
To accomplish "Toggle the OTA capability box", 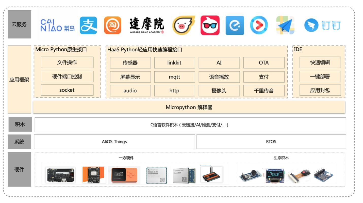I will coord(264,63).
